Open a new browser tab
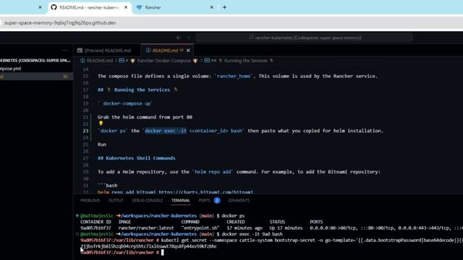The height and width of the screenshot is (260, 463). coord(225,7)
